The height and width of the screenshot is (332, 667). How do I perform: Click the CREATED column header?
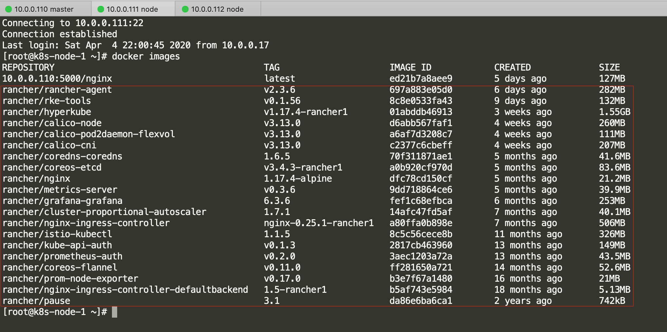coord(513,68)
